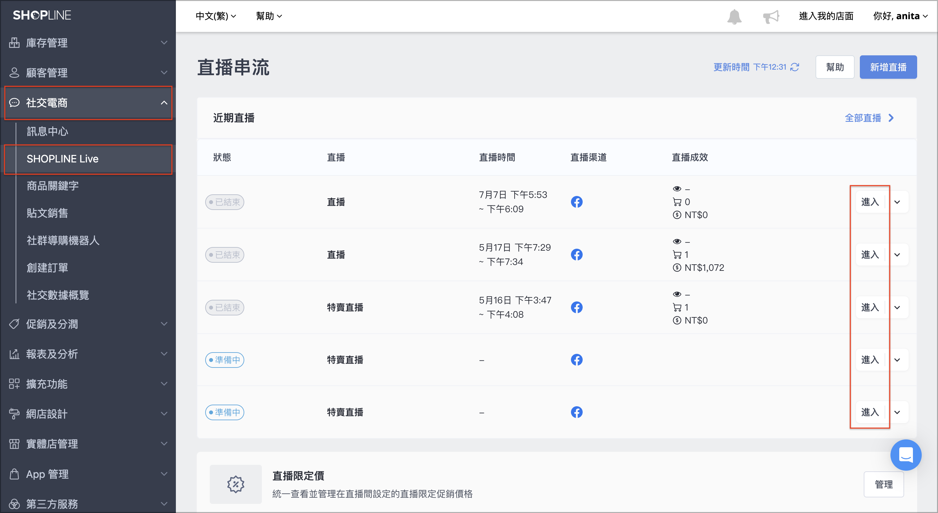Click the 已結束 status badge in the 7月7日 row

coord(225,202)
